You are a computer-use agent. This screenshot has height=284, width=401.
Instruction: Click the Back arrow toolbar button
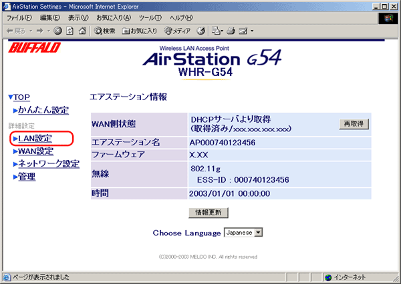(16, 31)
